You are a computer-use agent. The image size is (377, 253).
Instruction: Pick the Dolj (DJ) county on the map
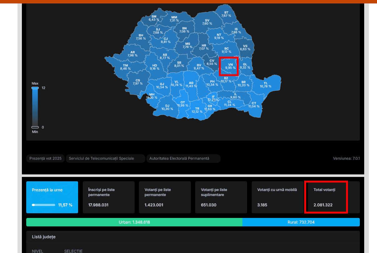pos(167,107)
